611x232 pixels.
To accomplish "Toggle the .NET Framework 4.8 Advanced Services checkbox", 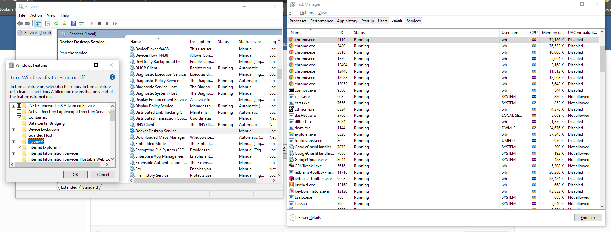I will point(19,106).
